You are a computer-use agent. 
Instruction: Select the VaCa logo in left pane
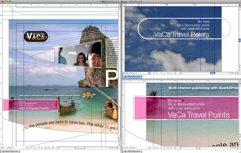click(36, 37)
